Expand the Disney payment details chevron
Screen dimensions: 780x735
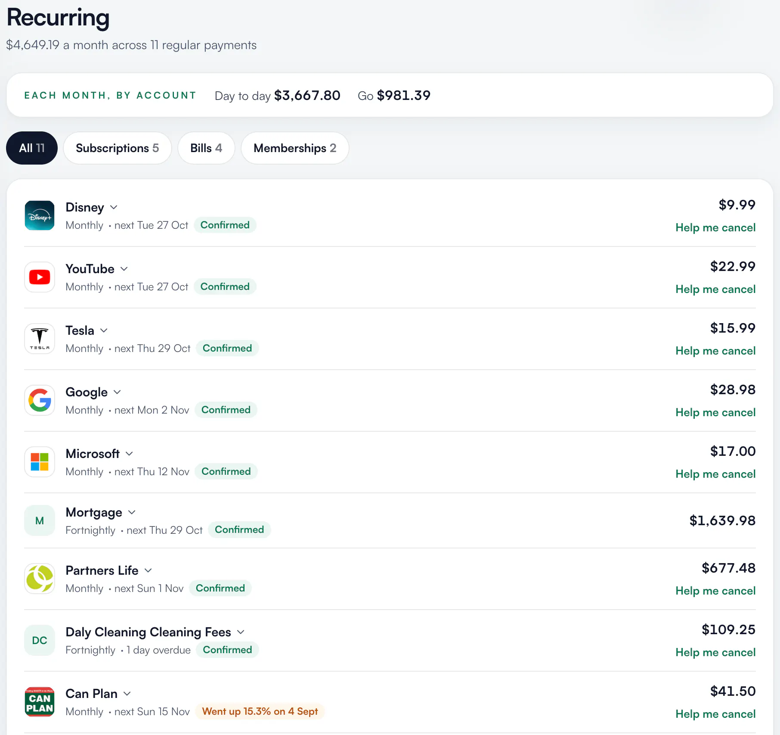coord(114,207)
